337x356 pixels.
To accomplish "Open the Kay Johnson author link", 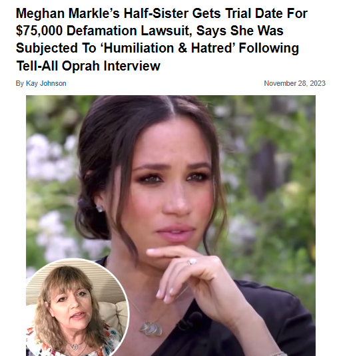I will point(46,84).
